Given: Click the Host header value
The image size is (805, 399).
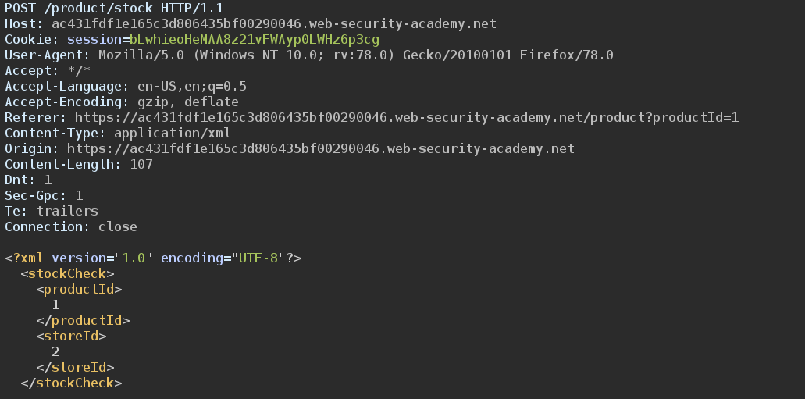Looking at the screenshot, I should 274,23.
